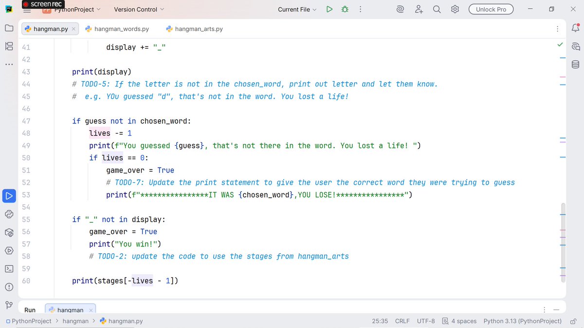Open the Services tool window icon
The image size is (584, 328).
click(x=9, y=251)
